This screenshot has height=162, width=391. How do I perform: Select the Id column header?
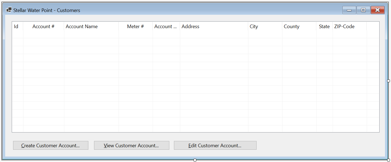pos(18,26)
